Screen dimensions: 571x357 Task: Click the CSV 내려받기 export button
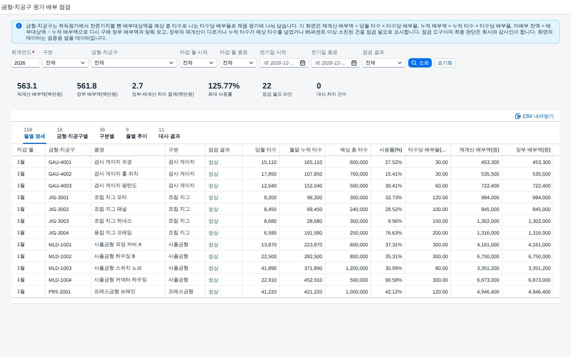534,116
